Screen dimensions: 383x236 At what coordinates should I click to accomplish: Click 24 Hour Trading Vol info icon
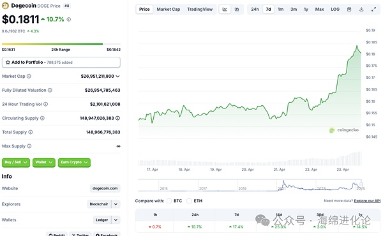[x=46, y=104]
